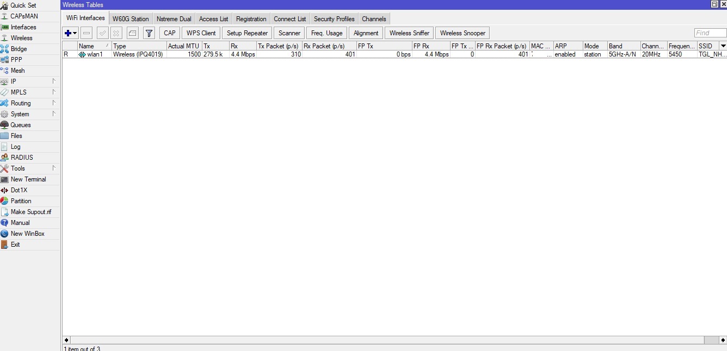Click the remove minus toolbar button
727x351 pixels.
coord(87,33)
